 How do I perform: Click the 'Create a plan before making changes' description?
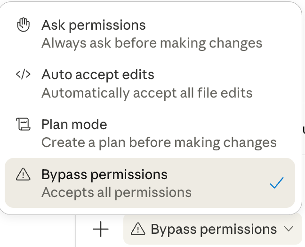point(159,142)
